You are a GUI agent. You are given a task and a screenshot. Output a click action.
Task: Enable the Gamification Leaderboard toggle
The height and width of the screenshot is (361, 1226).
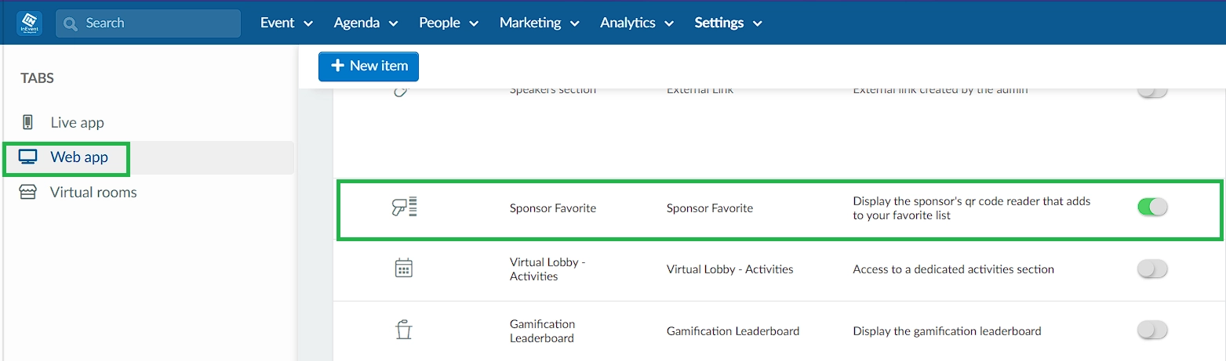[x=1152, y=330]
